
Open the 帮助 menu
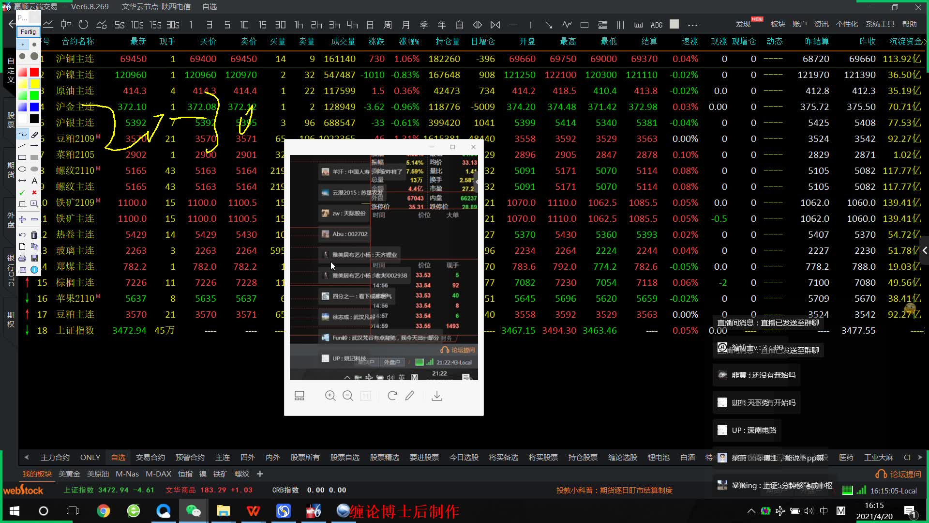[x=910, y=24]
